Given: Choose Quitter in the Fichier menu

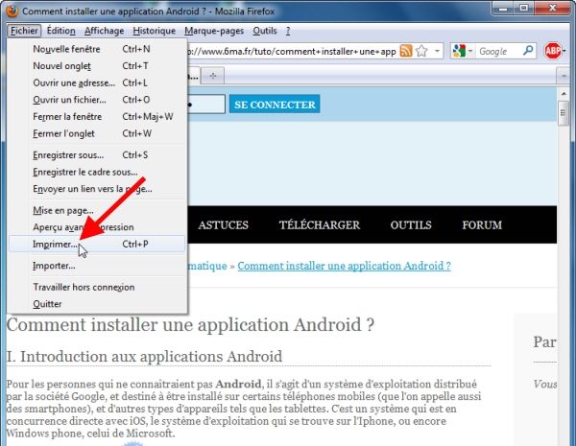Looking at the screenshot, I should point(47,303).
